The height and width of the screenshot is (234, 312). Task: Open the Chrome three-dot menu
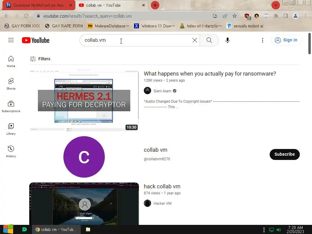click(x=305, y=16)
